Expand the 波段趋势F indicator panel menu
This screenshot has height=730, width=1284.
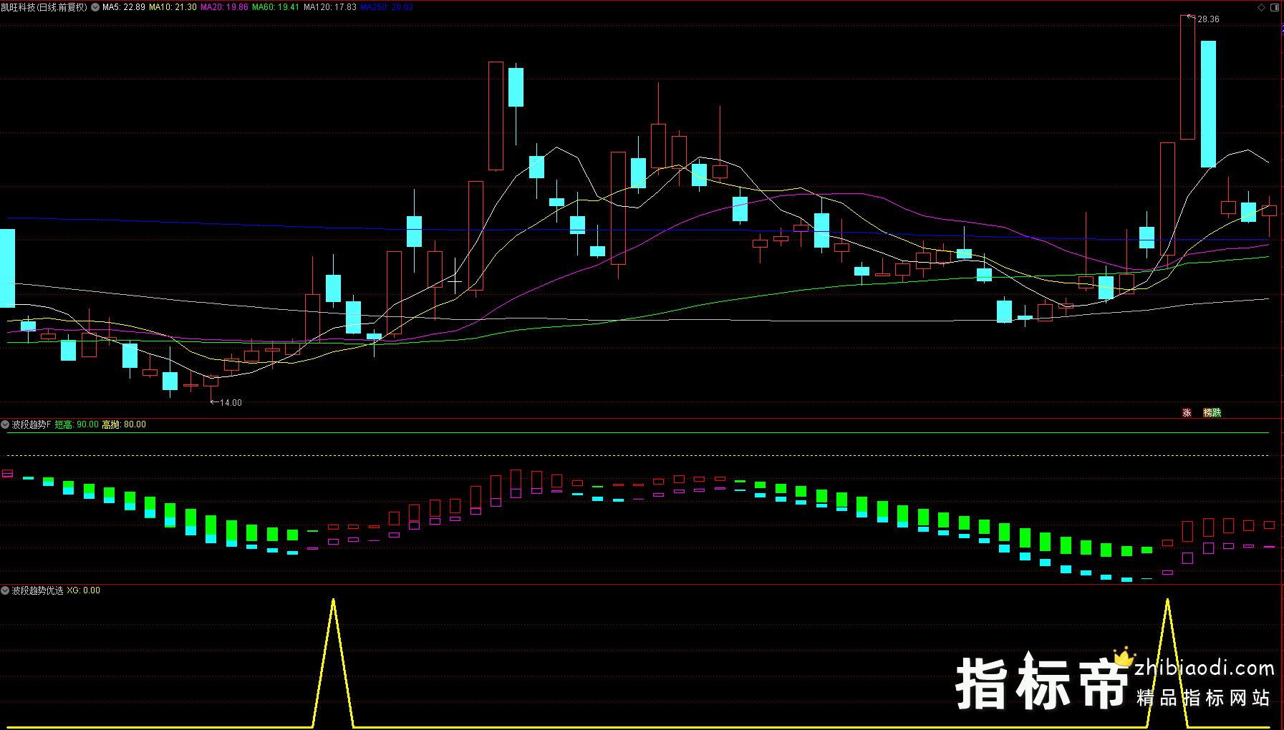tap(5, 424)
